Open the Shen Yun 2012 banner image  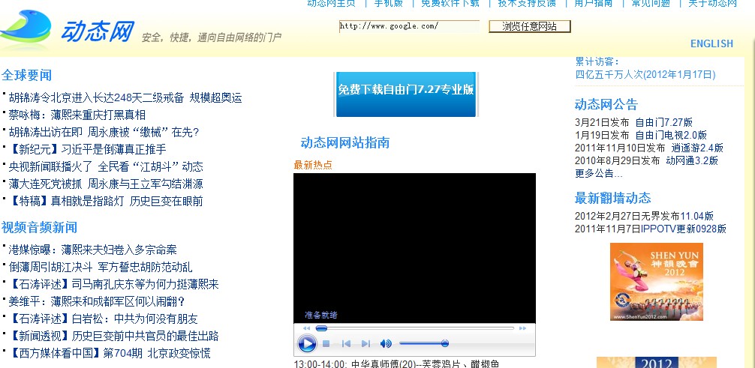coord(656,281)
